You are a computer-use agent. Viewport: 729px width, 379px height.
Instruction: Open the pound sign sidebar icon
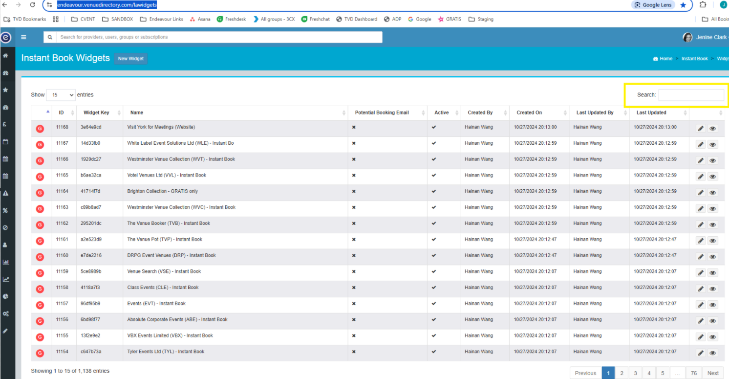point(5,124)
